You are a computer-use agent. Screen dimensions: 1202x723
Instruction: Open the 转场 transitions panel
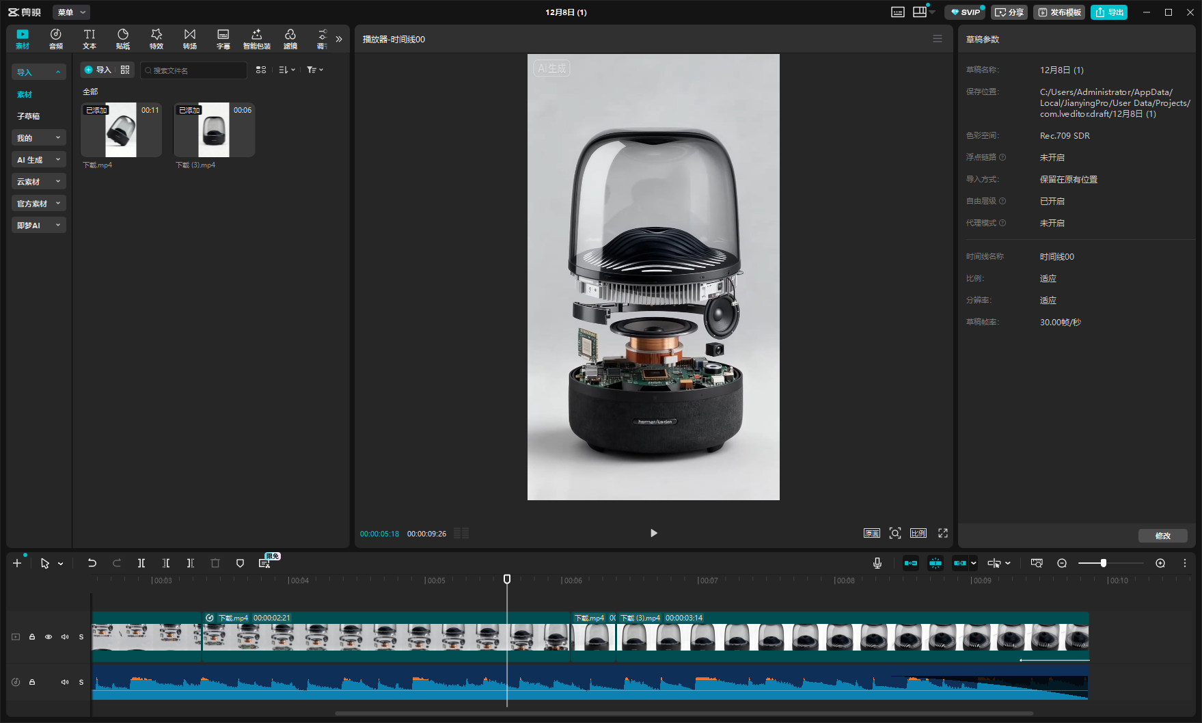coord(190,39)
